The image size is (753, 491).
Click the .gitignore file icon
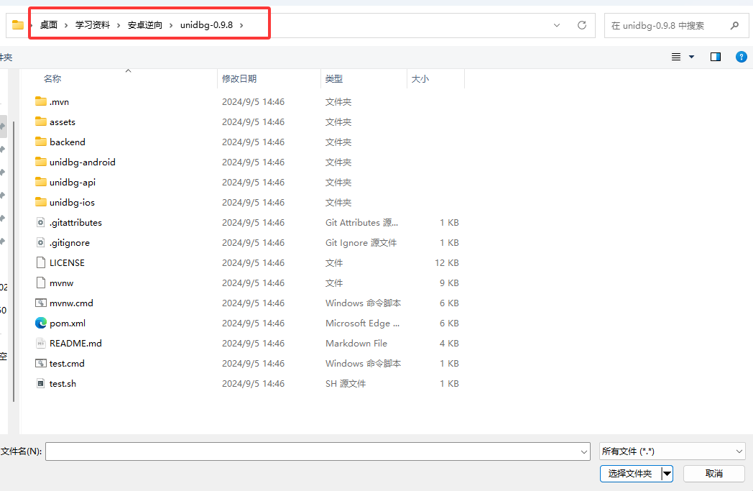[41, 242]
